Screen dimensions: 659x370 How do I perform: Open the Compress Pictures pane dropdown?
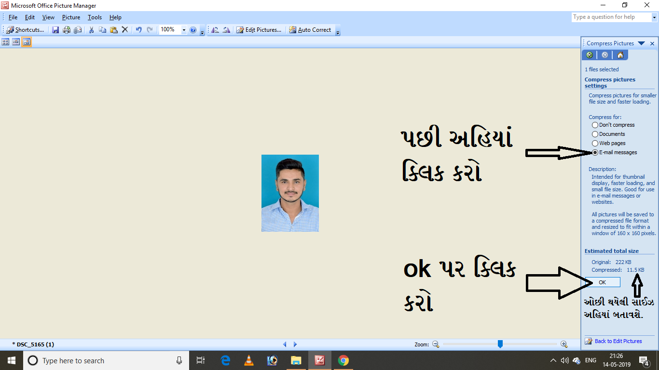click(x=642, y=43)
